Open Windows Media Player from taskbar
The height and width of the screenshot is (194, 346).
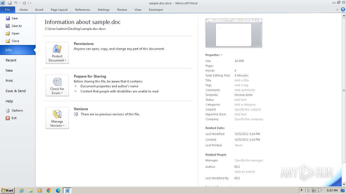point(40,190)
